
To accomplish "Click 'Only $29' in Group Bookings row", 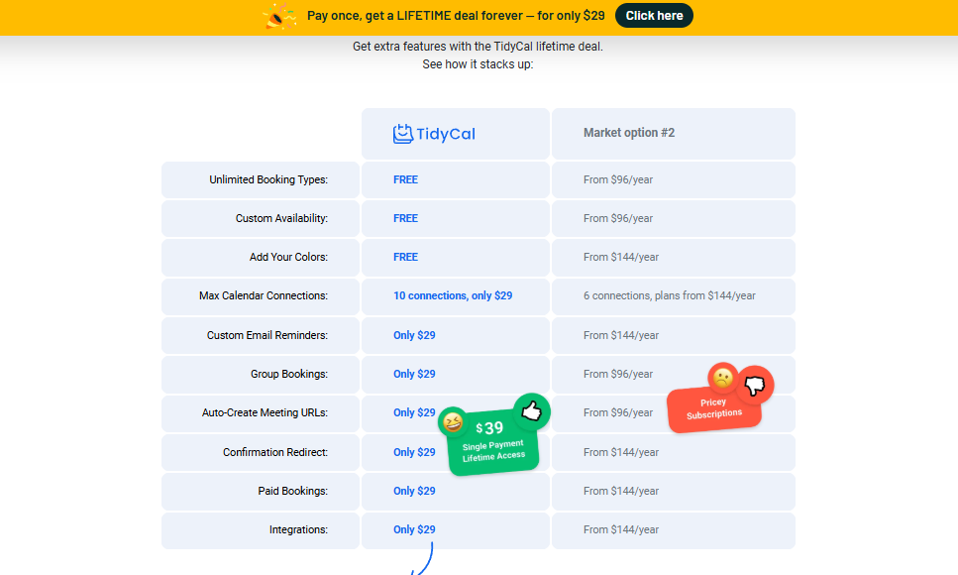I will [414, 374].
